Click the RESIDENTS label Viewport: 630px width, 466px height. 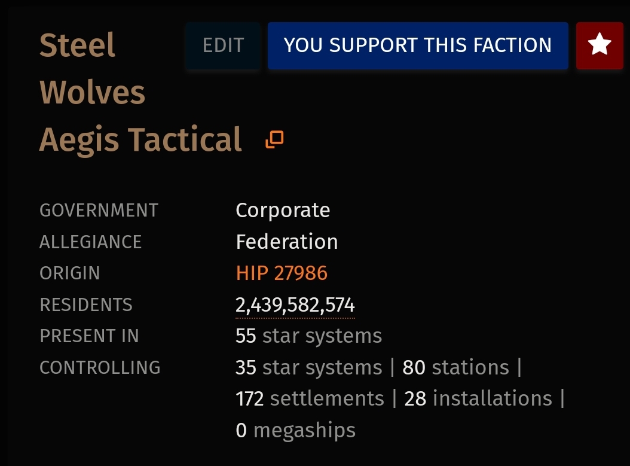[86, 304]
